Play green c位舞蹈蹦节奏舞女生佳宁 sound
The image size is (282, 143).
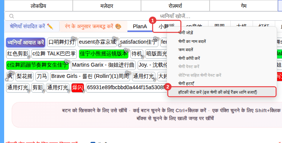click(x=37, y=65)
